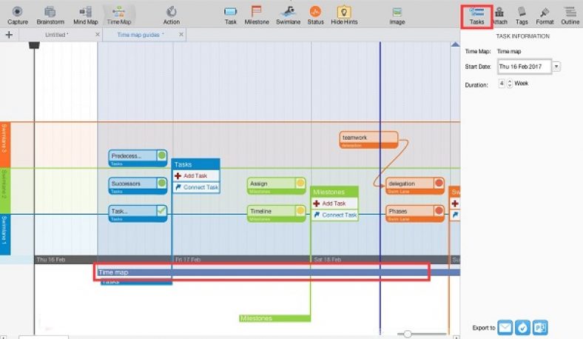This screenshot has width=583, height=339.
Task: Click Connect Task in Tasks popup
Action: pos(196,187)
